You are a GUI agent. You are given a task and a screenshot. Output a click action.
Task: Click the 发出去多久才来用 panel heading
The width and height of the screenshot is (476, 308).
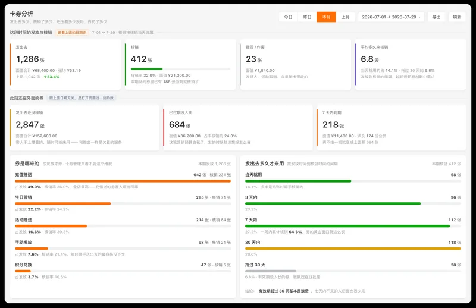click(264, 164)
